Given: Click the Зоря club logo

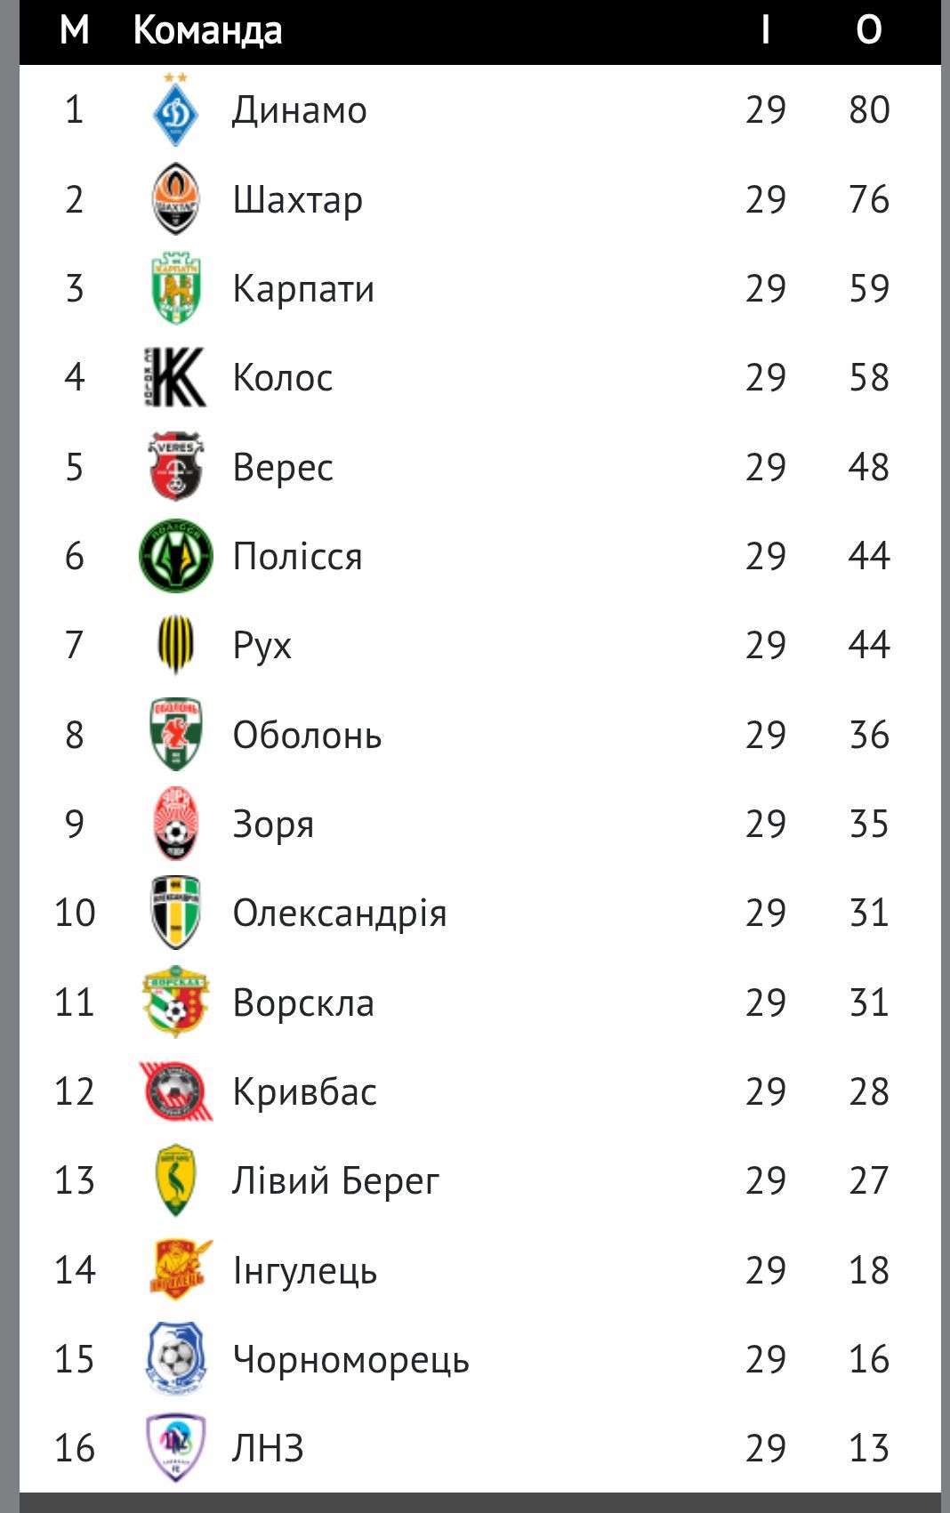Looking at the screenshot, I should pyautogui.click(x=176, y=824).
